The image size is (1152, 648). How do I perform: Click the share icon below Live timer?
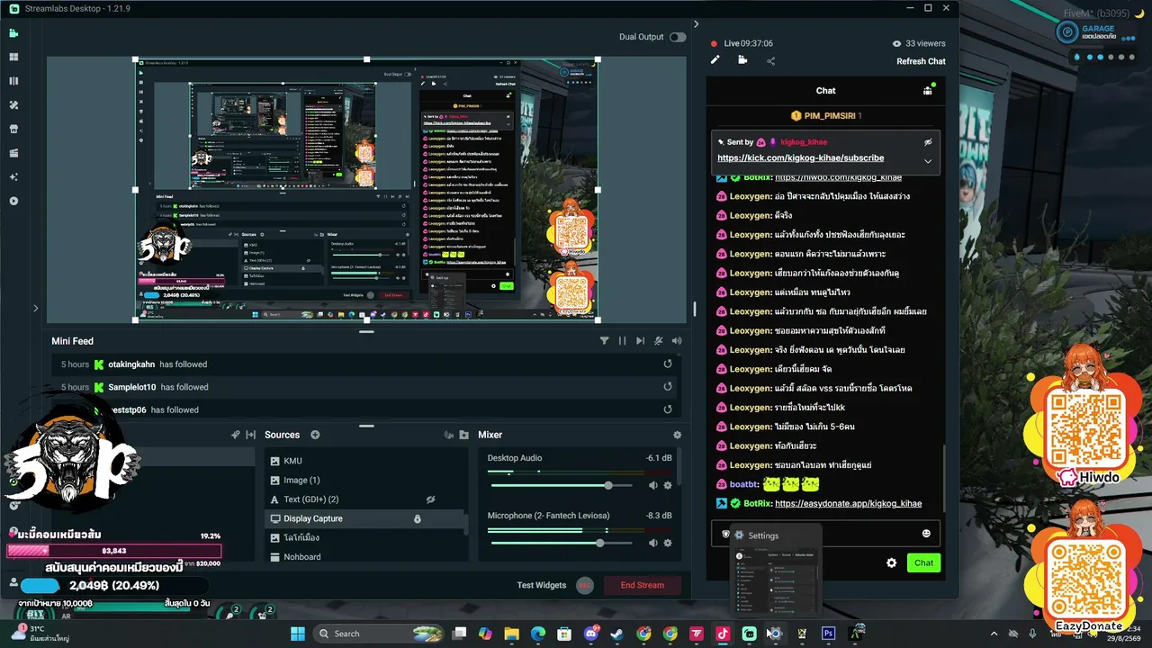click(x=770, y=61)
